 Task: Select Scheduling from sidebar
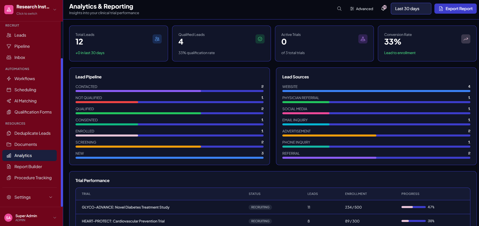pos(30,90)
